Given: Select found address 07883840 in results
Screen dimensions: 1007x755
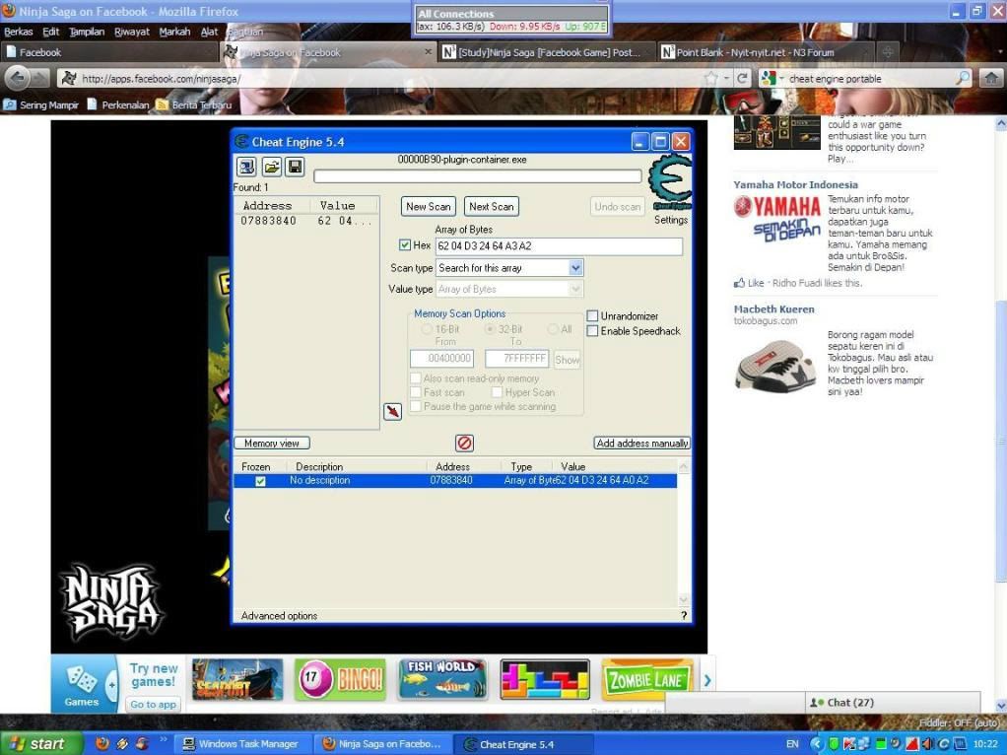Looking at the screenshot, I should coord(306,221).
